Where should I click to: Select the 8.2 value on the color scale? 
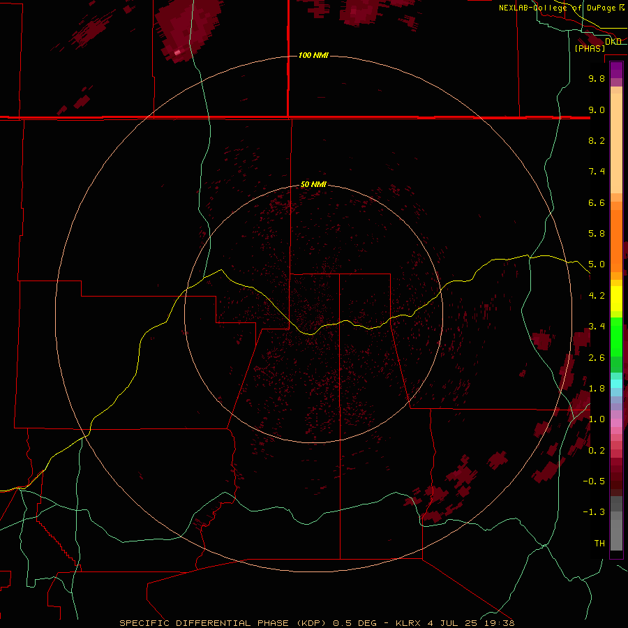[x=597, y=140]
